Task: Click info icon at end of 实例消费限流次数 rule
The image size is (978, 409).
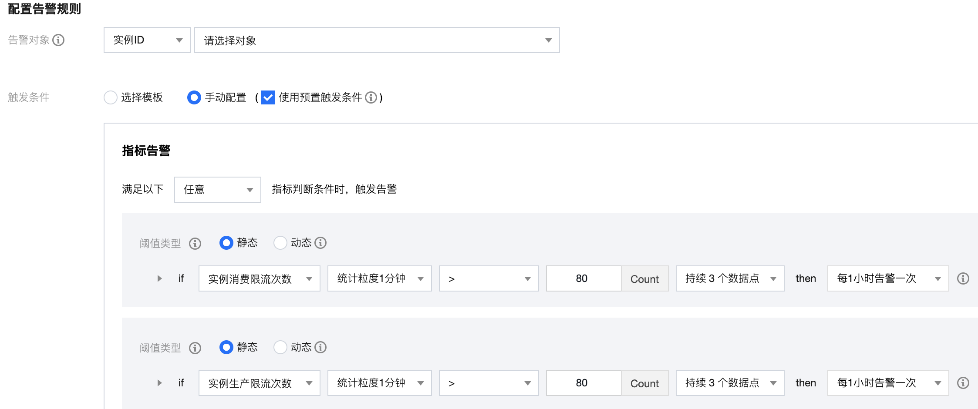Action: point(963,278)
